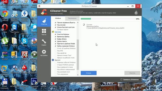This screenshot has width=162, height=91.
Task: Click the cleaner list scrollbar thumb
Action: 78,55
